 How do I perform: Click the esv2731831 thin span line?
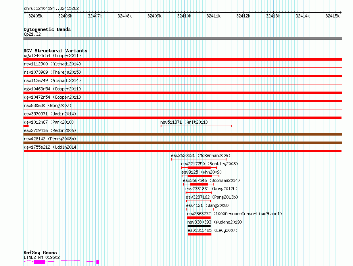click(x=199, y=193)
